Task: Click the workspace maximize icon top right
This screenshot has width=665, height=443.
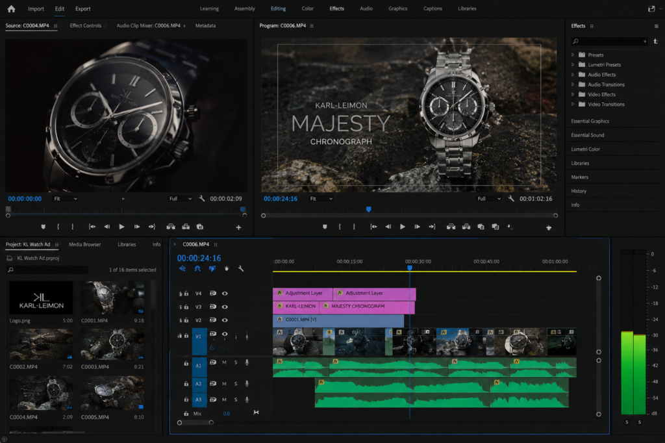Action: coord(651,8)
